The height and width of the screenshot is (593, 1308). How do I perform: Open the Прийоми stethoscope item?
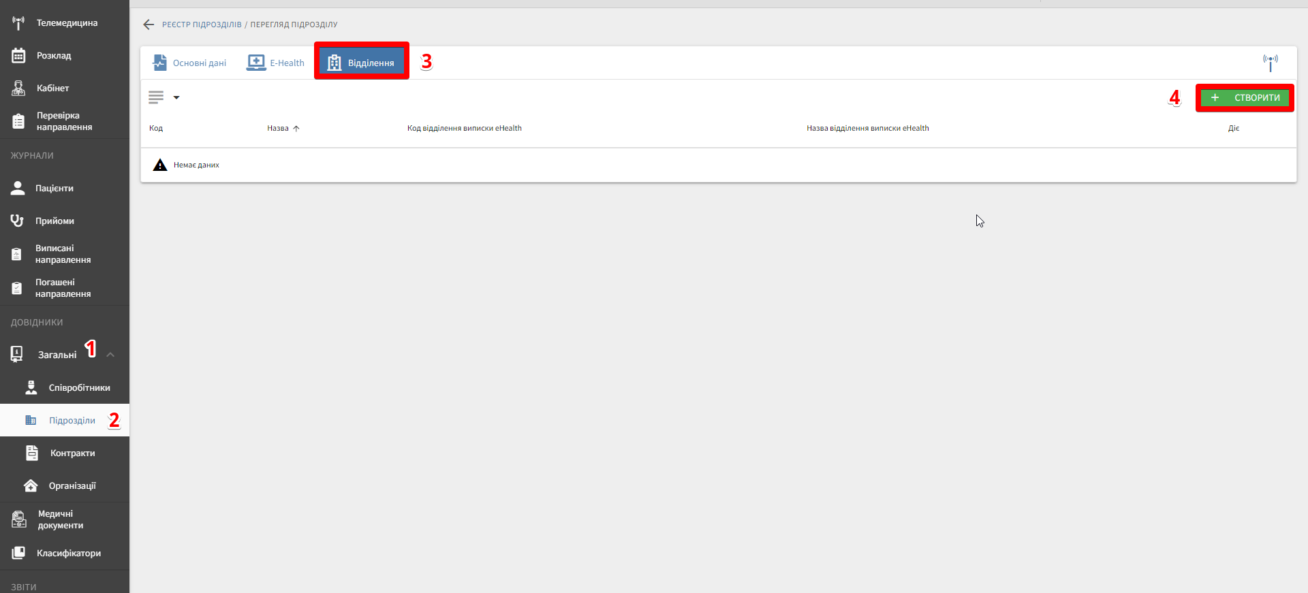54,221
